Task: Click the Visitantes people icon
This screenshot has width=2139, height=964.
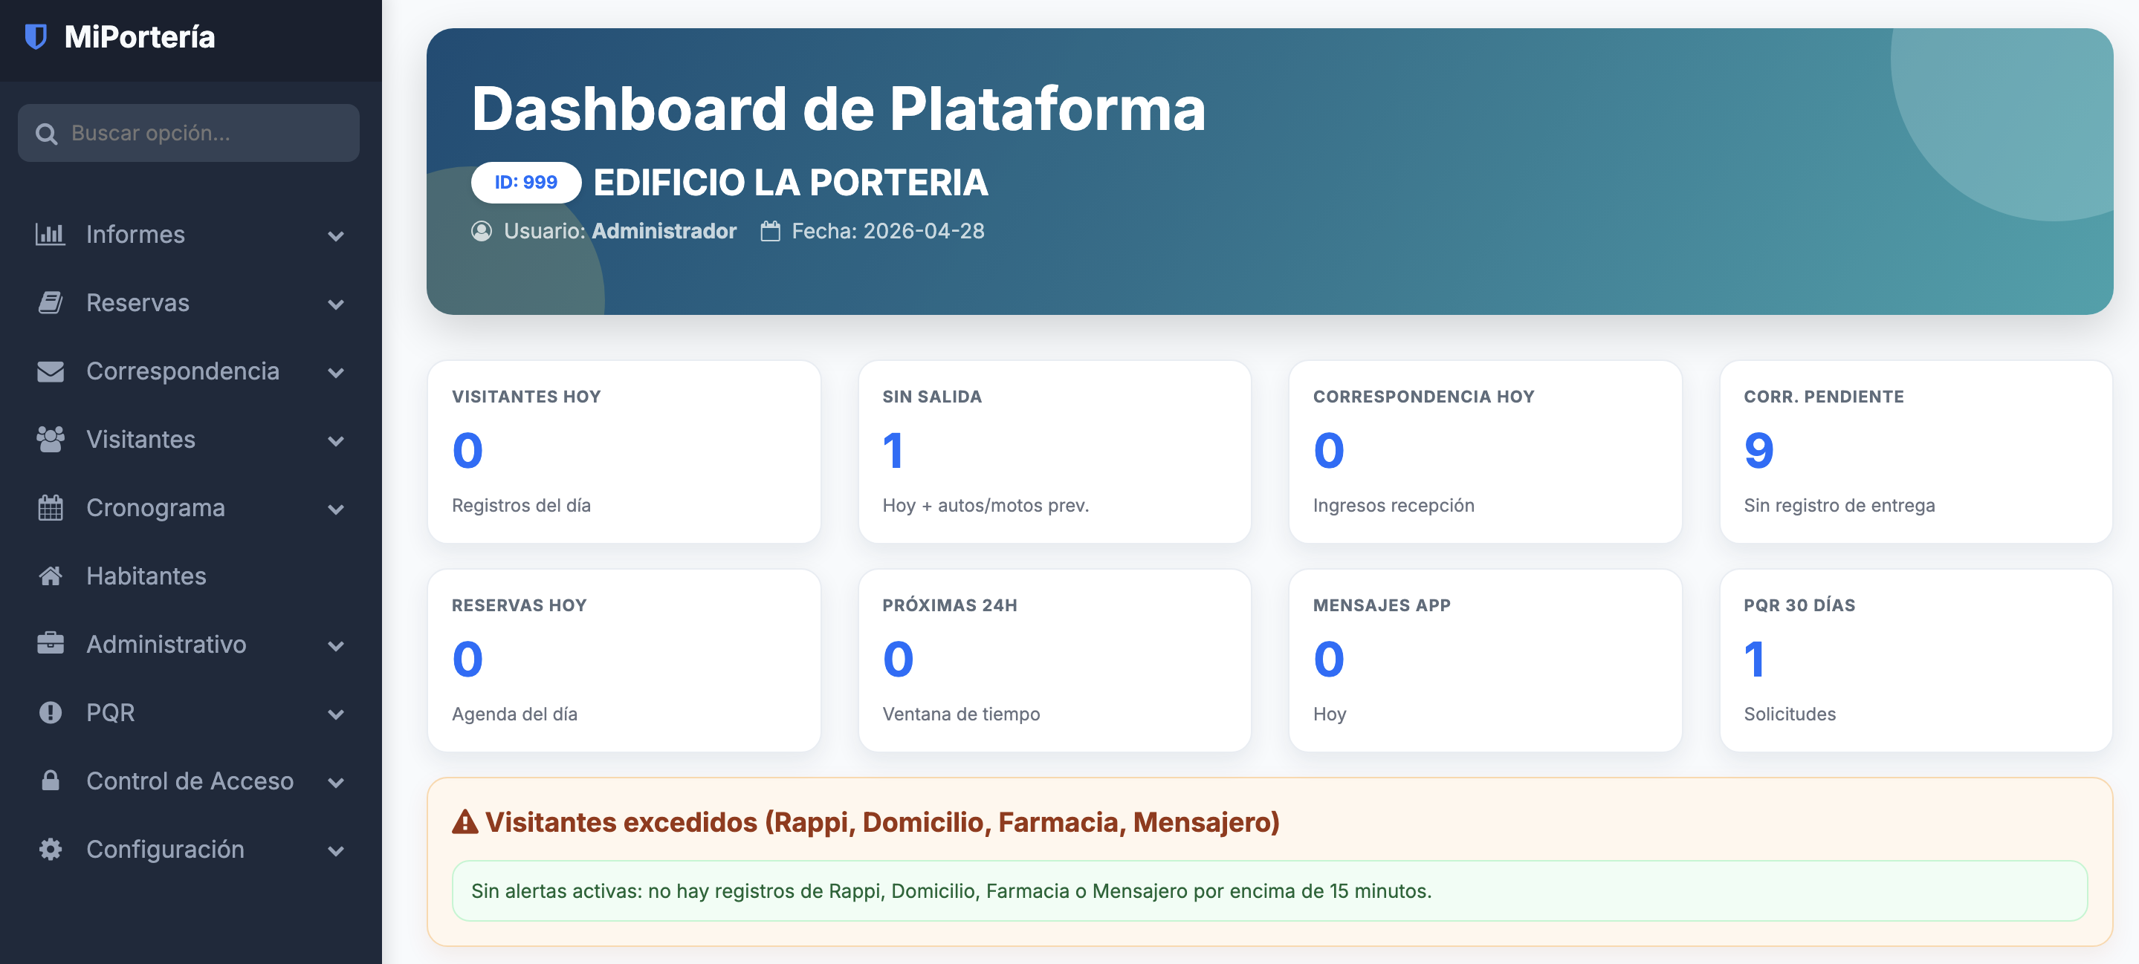Action: tap(50, 440)
